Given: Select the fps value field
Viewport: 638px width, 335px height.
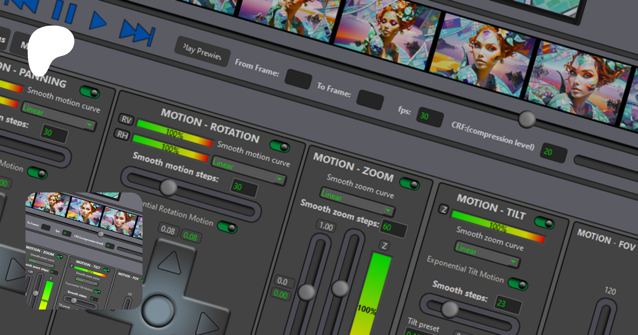Looking at the screenshot, I should pos(430,117).
